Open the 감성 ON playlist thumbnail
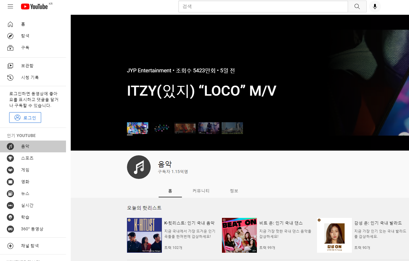The width and height of the screenshot is (409, 261). click(x=334, y=235)
